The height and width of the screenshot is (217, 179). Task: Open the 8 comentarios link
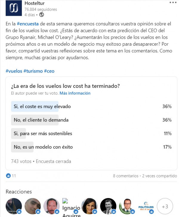click(x=126, y=176)
